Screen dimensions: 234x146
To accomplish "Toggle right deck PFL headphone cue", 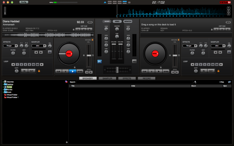I will pos(134,61).
